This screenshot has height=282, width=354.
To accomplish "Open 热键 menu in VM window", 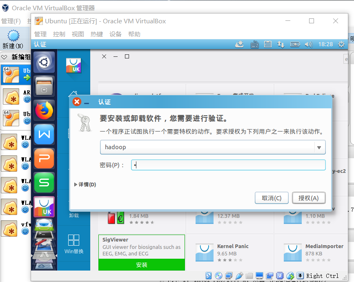I will (x=97, y=34).
